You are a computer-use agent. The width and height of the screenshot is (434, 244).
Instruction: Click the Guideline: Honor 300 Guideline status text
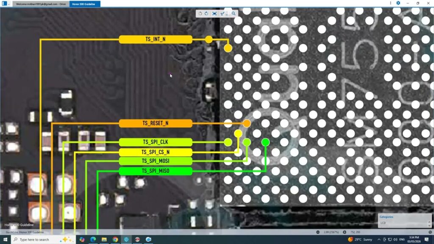(x=25, y=233)
